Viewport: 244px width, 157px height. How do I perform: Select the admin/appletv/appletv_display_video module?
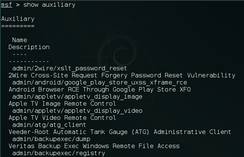(77, 111)
